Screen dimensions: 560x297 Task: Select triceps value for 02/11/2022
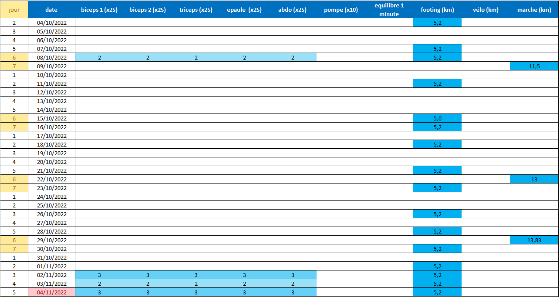pyautogui.click(x=196, y=275)
